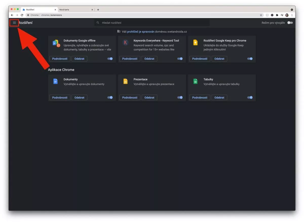Image resolution: width=304 pixels, height=222 pixels.
Task: Disable Keywords Everywhere extension
Action: click(x=180, y=59)
